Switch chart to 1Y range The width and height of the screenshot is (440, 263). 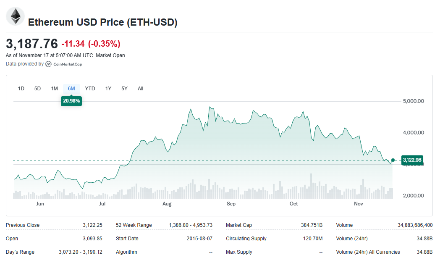pos(108,89)
